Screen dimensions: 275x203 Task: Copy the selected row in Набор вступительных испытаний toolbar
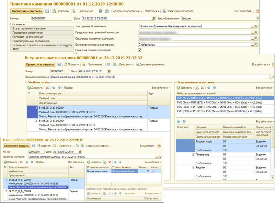(197, 88)
